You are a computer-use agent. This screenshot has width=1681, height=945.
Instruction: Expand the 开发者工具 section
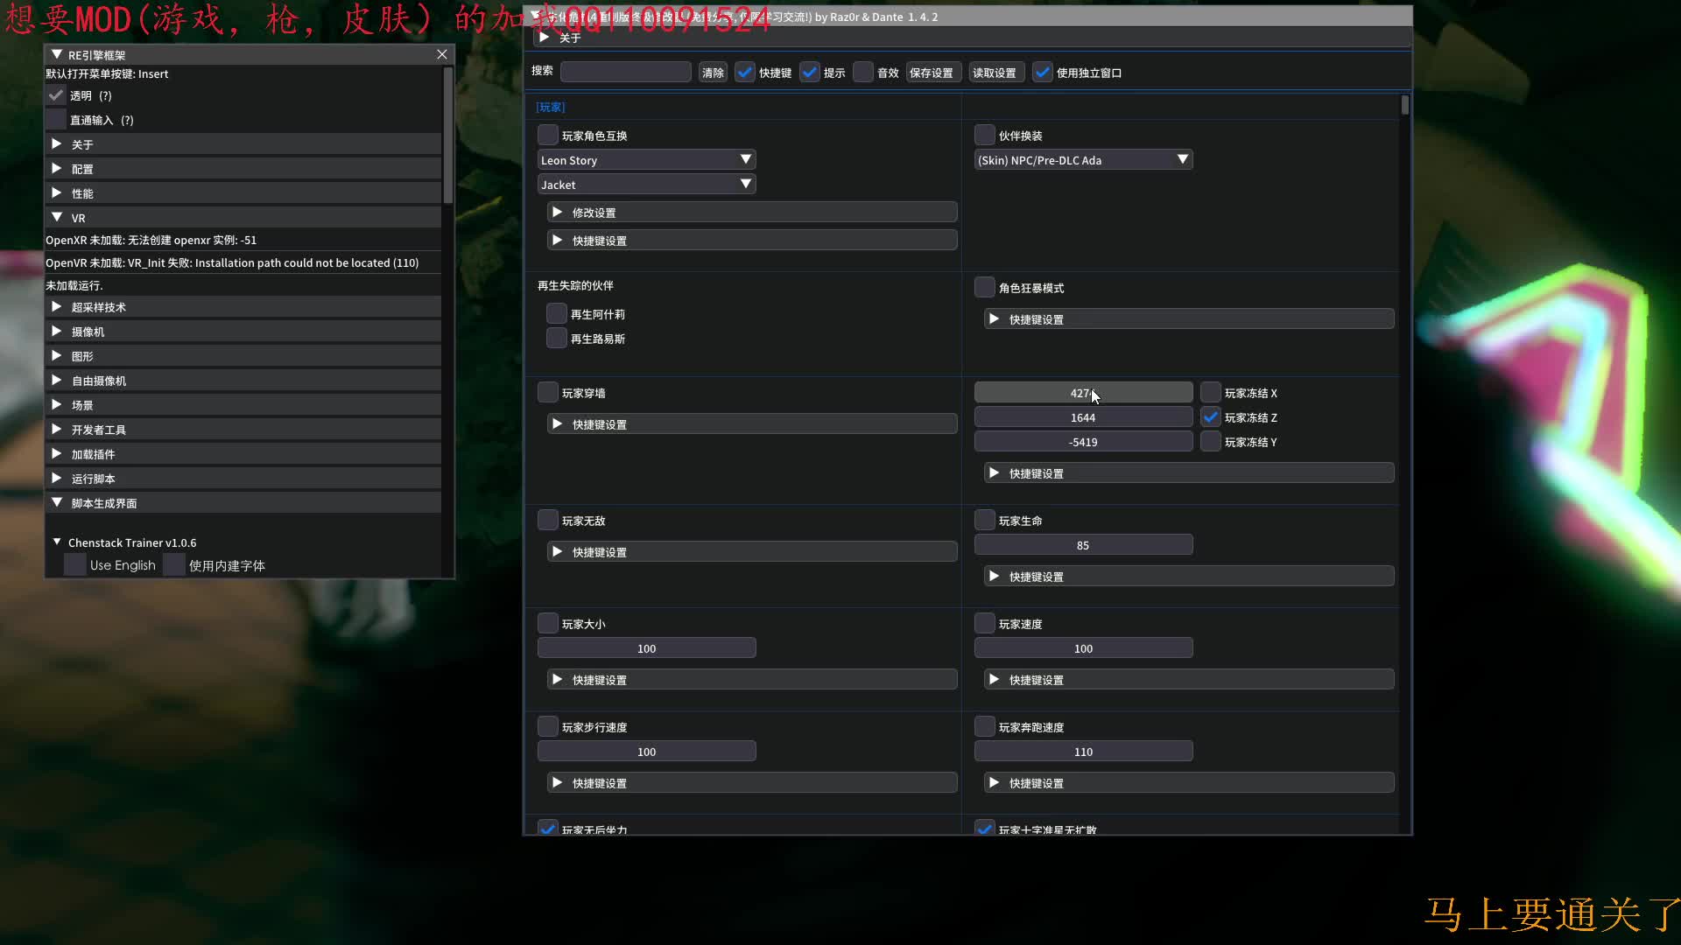pyautogui.click(x=57, y=429)
